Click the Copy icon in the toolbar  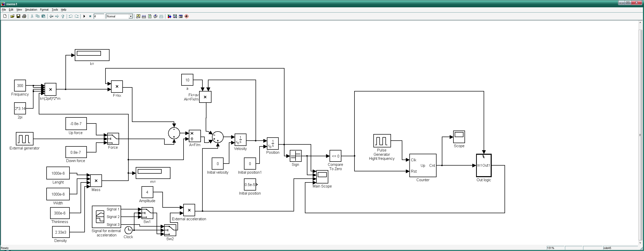(x=38, y=16)
